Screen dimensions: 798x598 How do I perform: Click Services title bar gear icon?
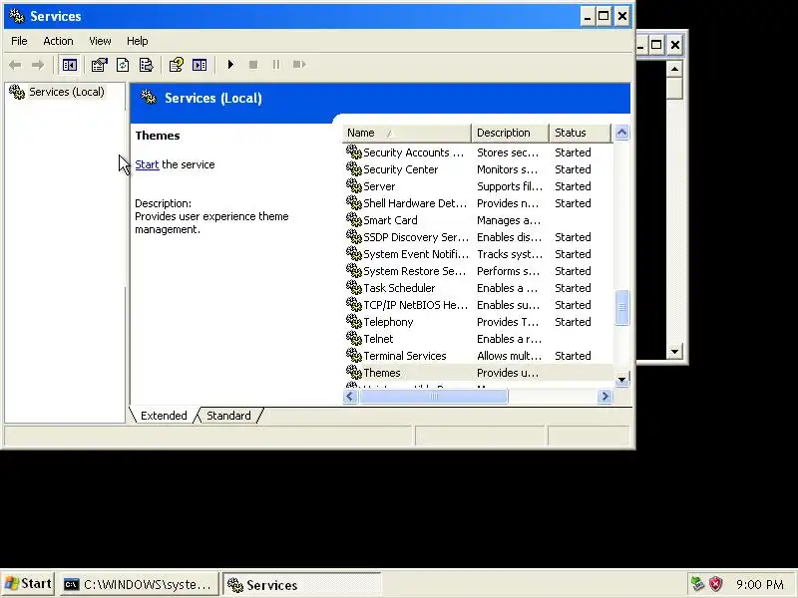17,16
